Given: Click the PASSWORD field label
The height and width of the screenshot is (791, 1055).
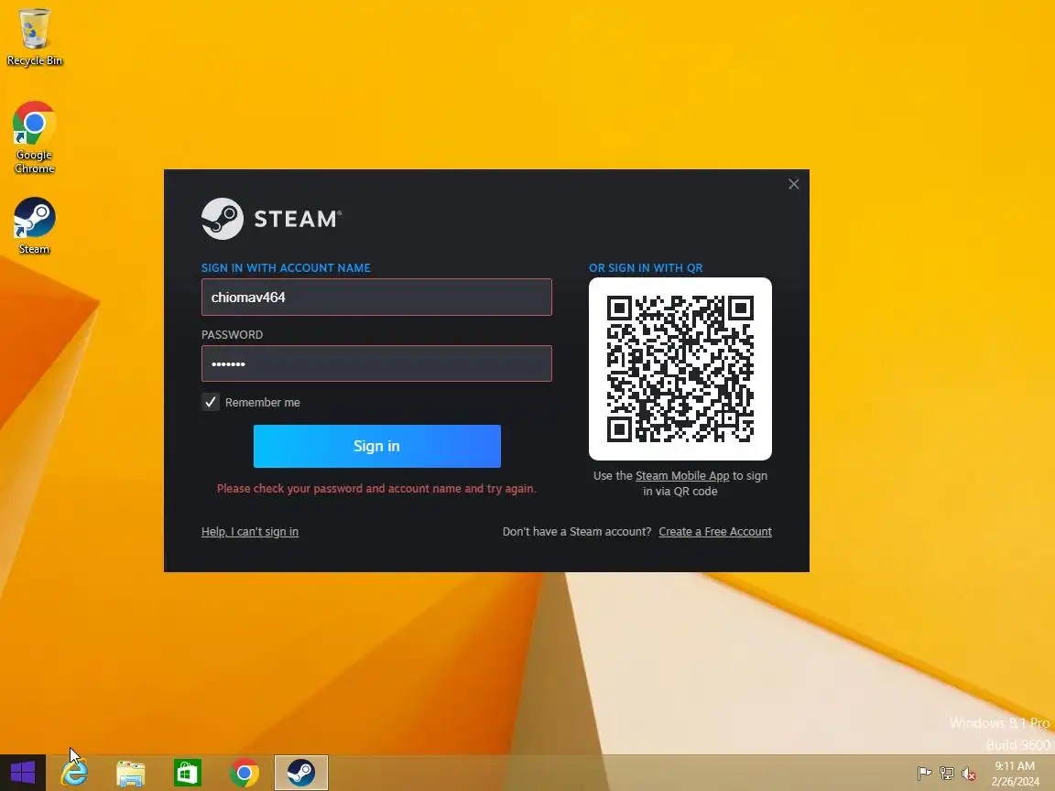Looking at the screenshot, I should pyautogui.click(x=232, y=334).
